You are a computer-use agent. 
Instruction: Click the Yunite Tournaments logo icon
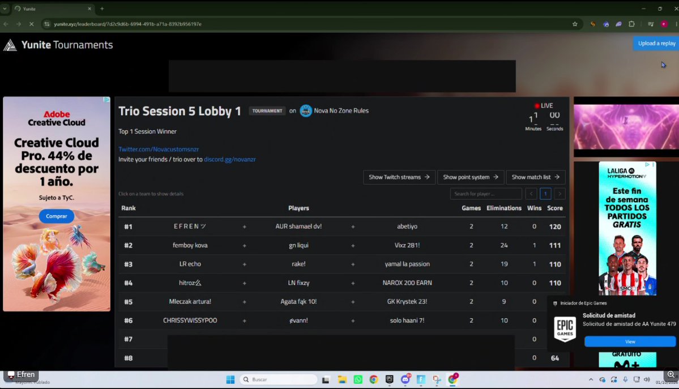[x=10, y=45]
